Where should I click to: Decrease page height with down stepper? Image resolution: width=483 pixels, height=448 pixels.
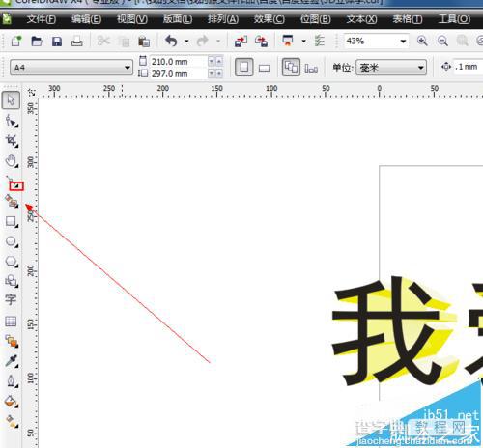point(212,73)
